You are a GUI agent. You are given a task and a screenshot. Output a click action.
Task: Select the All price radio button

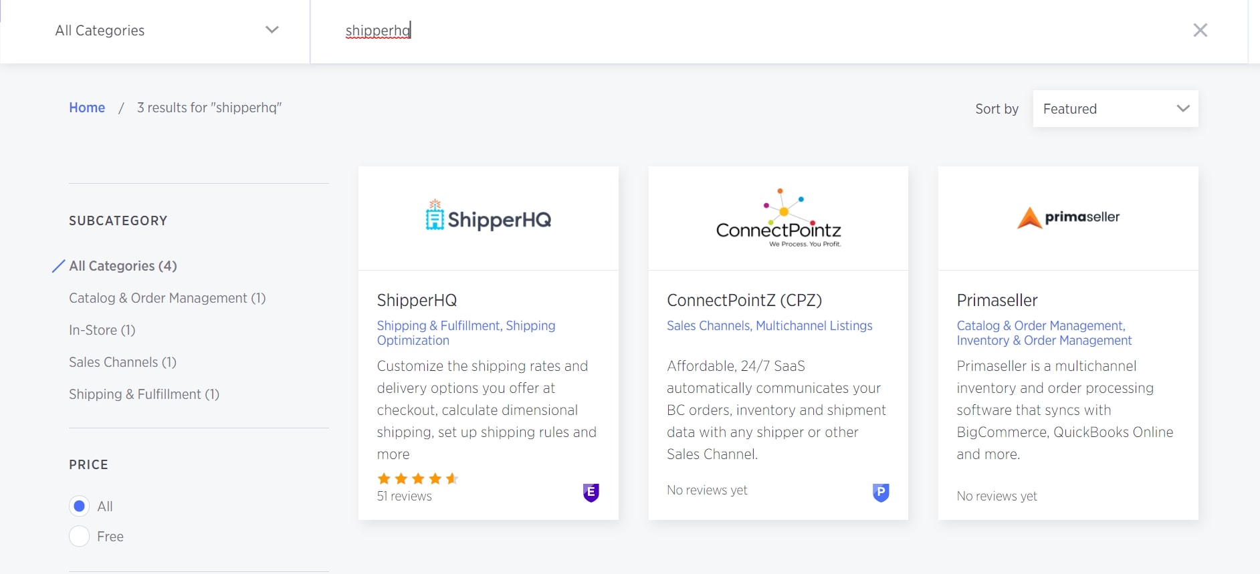point(80,507)
